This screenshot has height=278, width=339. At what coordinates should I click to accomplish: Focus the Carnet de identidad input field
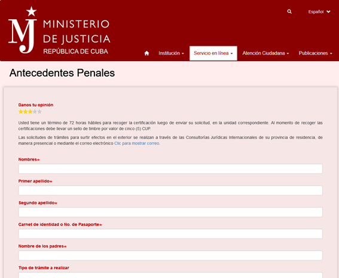(x=170, y=234)
